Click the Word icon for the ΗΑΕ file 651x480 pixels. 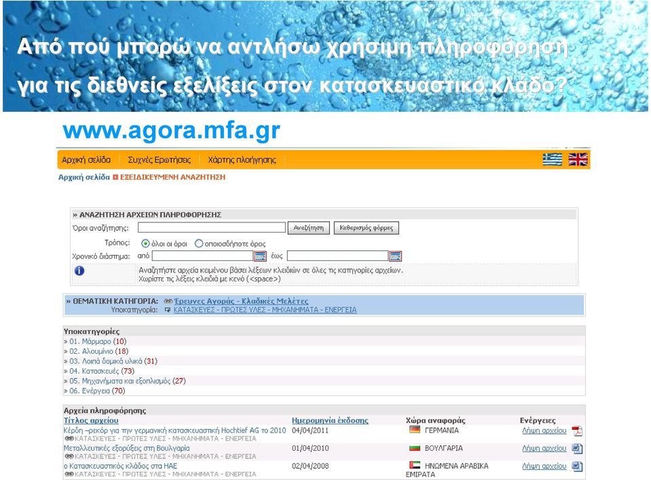tap(577, 466)
